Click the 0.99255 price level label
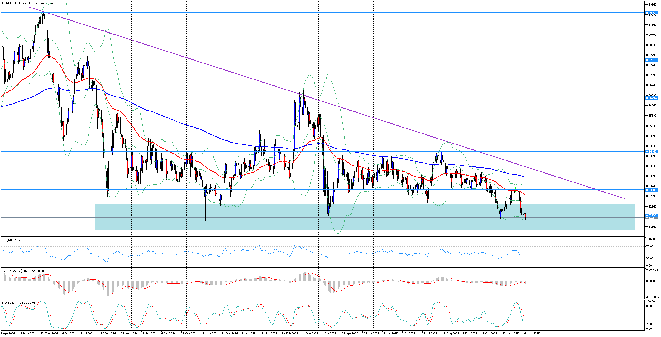Image resolution: width=661 pixels, height=337 pixels. tap(651, 13)
